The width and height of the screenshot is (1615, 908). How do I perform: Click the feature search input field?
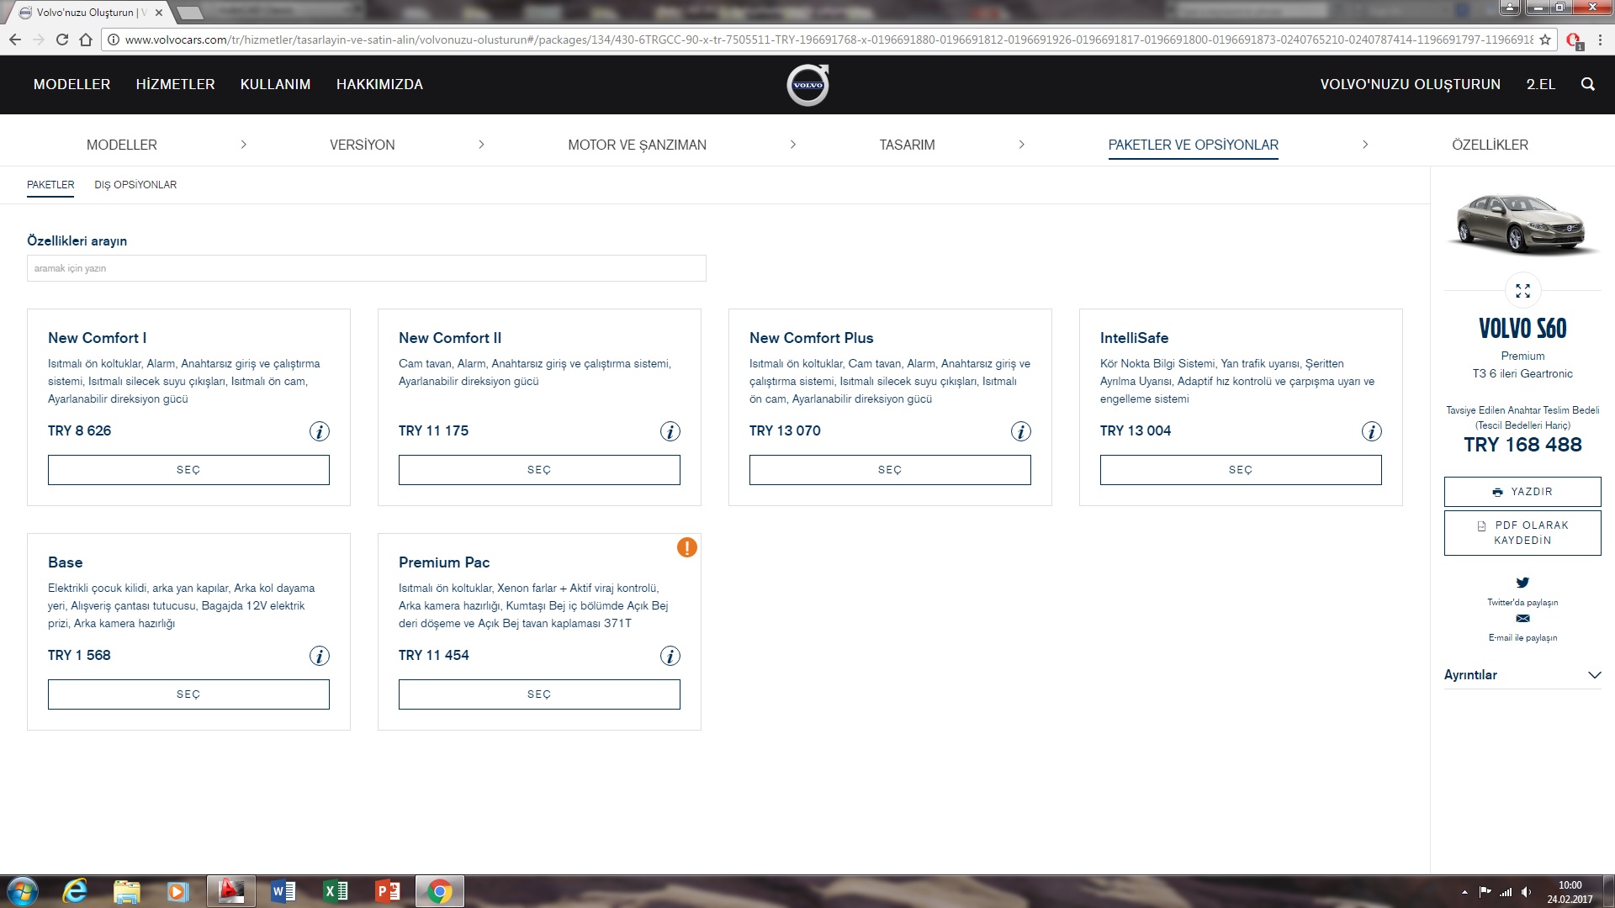(x=367, y=268)
